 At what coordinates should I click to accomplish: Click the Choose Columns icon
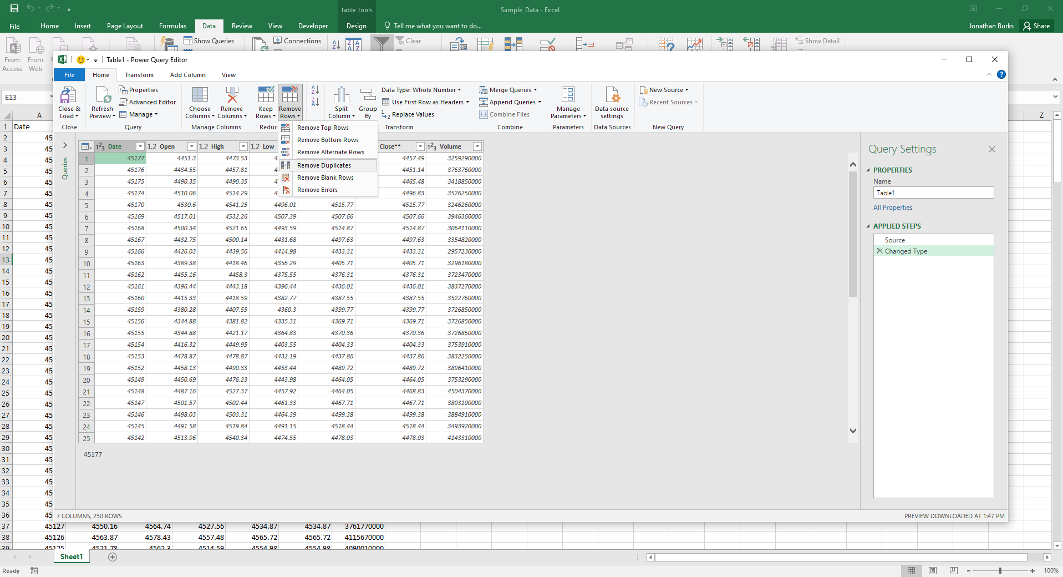(x=200, y=95)
